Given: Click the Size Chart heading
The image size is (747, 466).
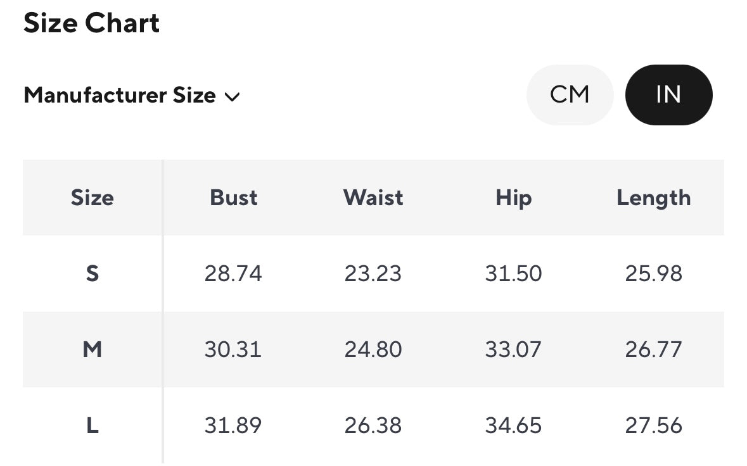Looking at the screenshot, I should pyautogui.click(x=91, y=23).
